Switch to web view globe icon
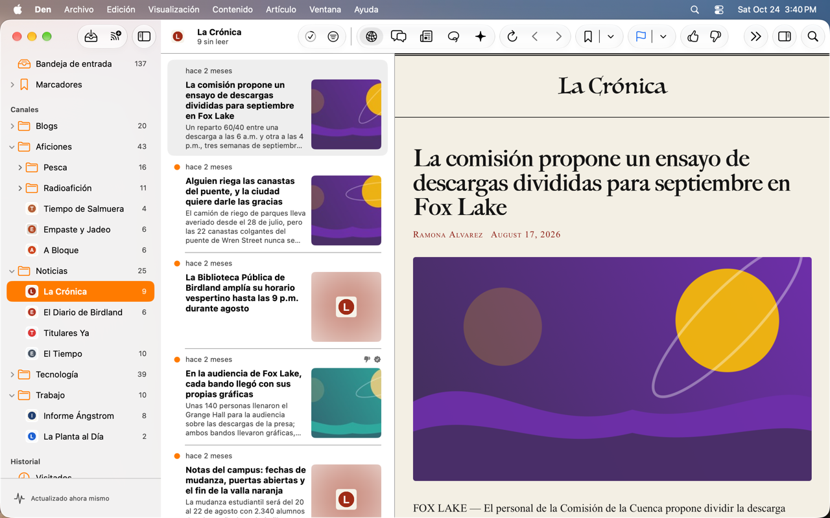Viewport: 830px width, 518px height. click(x=372, y=37)
